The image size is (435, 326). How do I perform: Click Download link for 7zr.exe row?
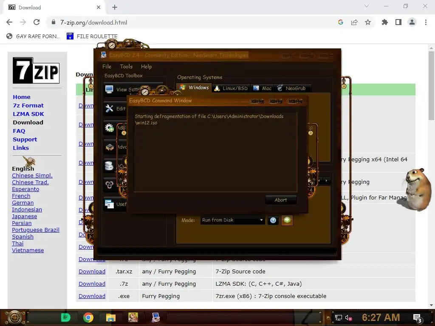[x=92, y=296]
